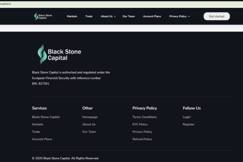Open the Trade link under Services
The height and width of the screenshot is (162, 243).
coord(36,132)
